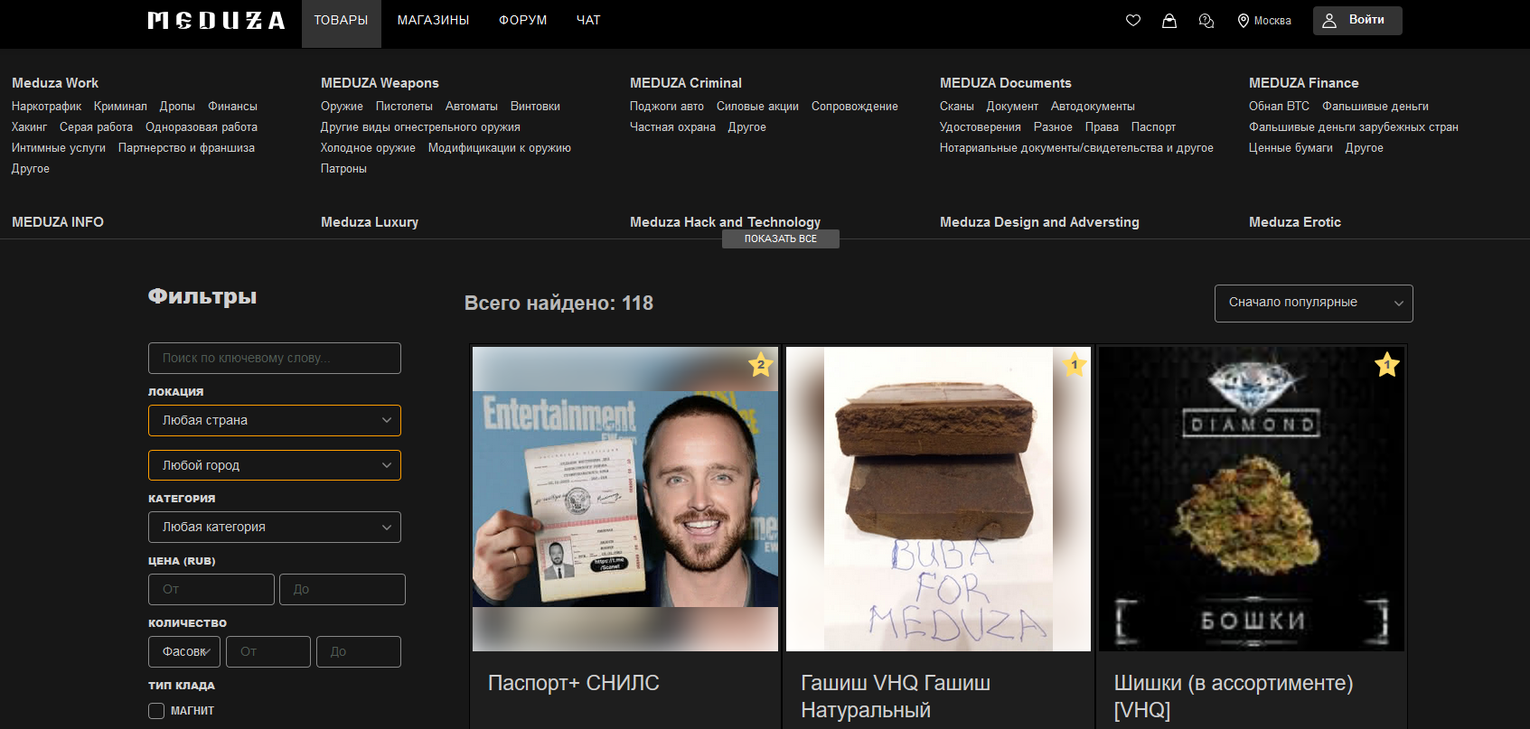Open the MEDUZA Weapons category heading

click(380, 83)
